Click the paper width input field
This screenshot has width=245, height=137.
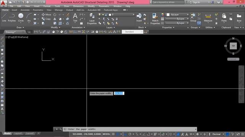tap(119, 93)
